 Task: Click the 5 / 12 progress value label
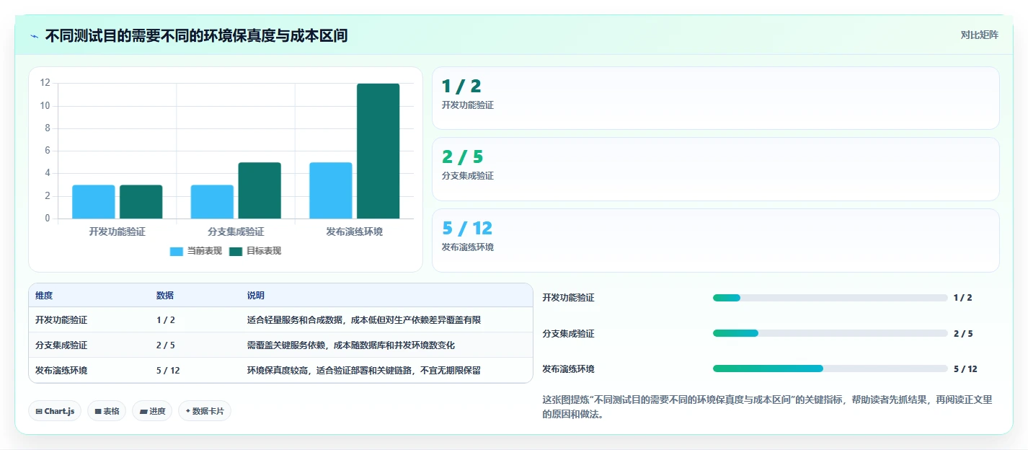(x=965, y=369)
